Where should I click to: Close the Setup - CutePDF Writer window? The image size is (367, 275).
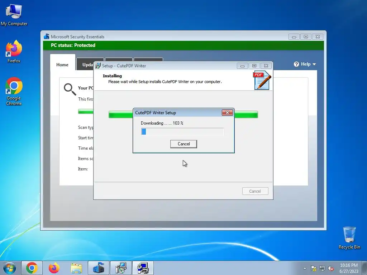coord(266,66)
